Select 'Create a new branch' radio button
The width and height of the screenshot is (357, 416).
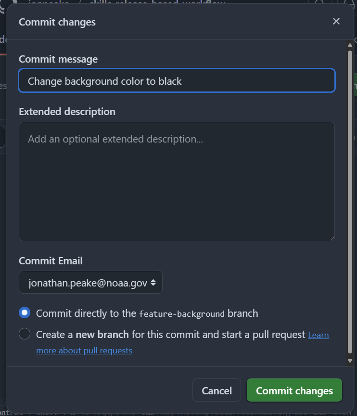[25, 334]
